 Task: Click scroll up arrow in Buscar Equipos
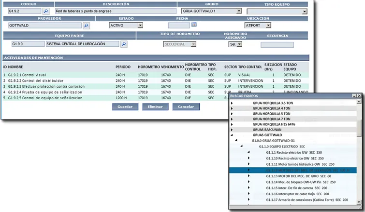click(359, 102)
